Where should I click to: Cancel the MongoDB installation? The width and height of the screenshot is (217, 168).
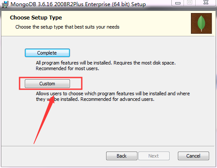[x=194, y=156]
